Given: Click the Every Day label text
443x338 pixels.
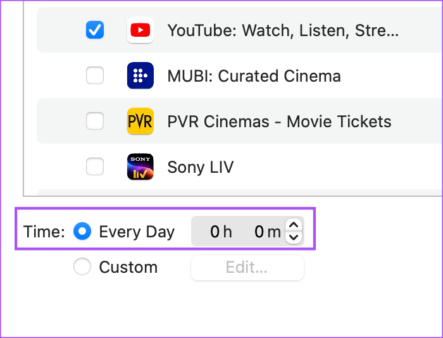Looking at the screenshot, I should [x=137, y=232].
